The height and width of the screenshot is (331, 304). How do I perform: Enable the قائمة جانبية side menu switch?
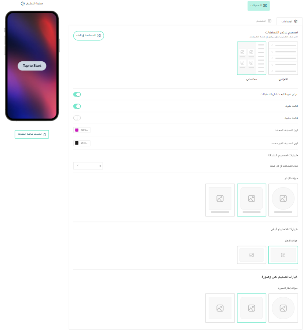click(77, 118)
